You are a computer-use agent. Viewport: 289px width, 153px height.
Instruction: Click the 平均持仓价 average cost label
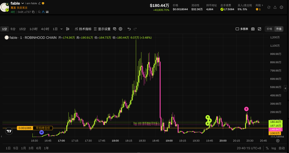(43, 128)
